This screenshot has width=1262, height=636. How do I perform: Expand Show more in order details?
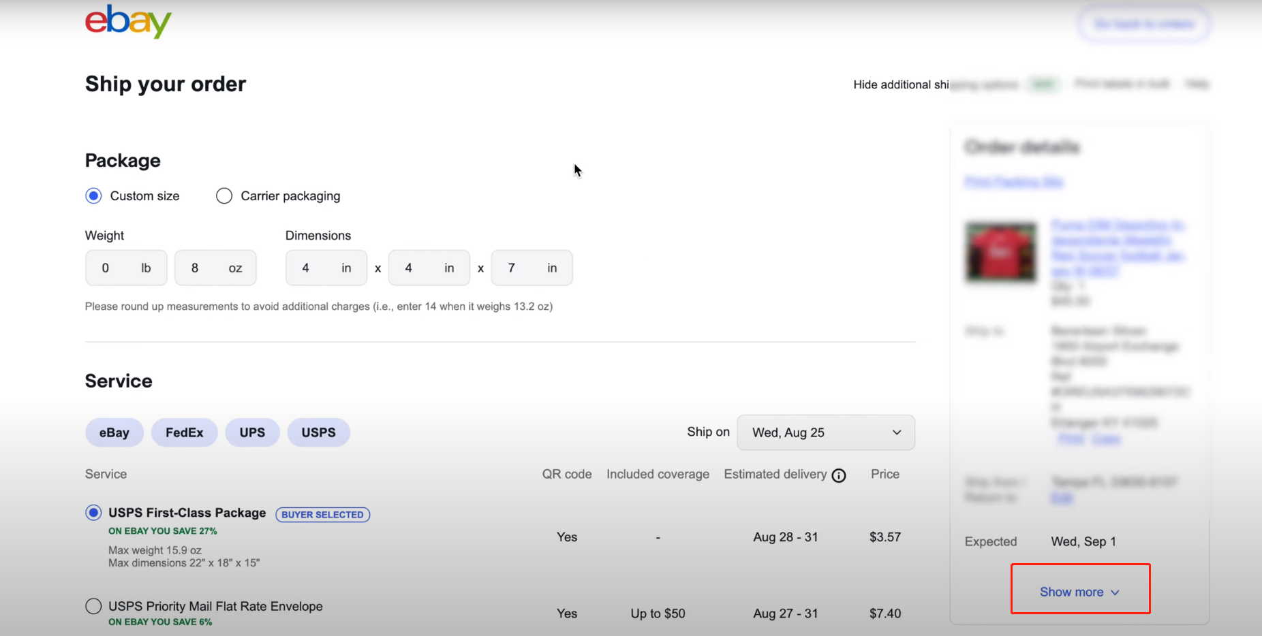[x=1080, y=592]
